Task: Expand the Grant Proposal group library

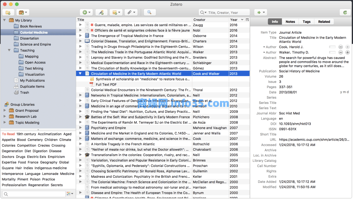Action: click(x=5, y=110)
